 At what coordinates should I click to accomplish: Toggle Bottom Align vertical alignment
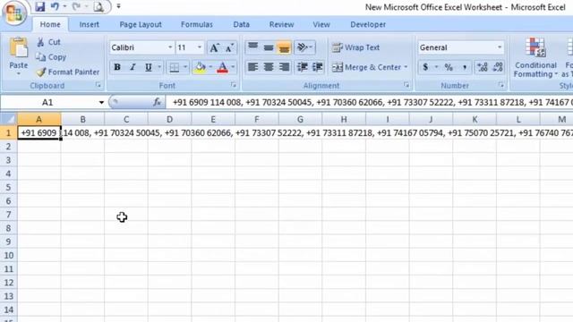pos(284,47)
